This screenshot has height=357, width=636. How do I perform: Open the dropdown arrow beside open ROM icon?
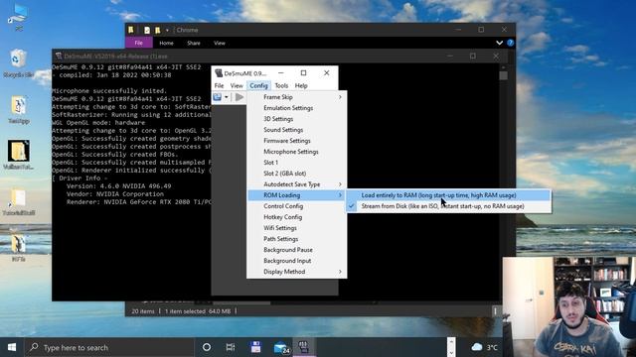(227, 97)
